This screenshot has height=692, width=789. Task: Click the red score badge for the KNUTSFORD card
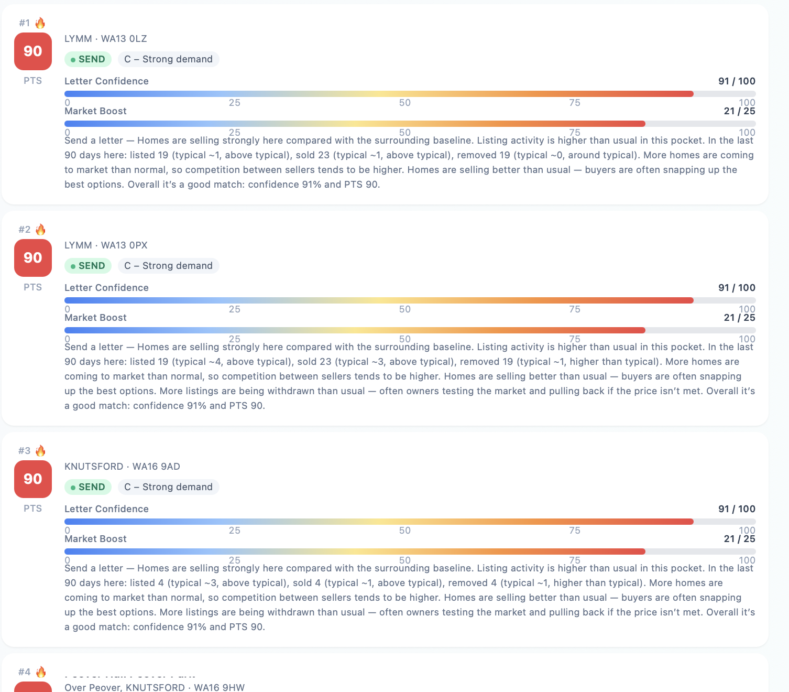[32, 479]
